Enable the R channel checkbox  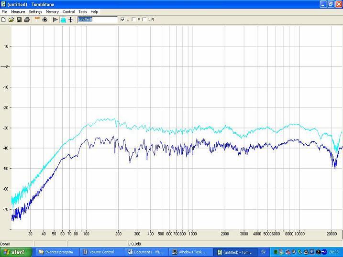[133, 20]
